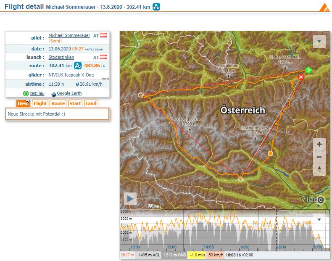
Task: Click the FAI triangle icon in the title
Action: click(x=156, y=7)
